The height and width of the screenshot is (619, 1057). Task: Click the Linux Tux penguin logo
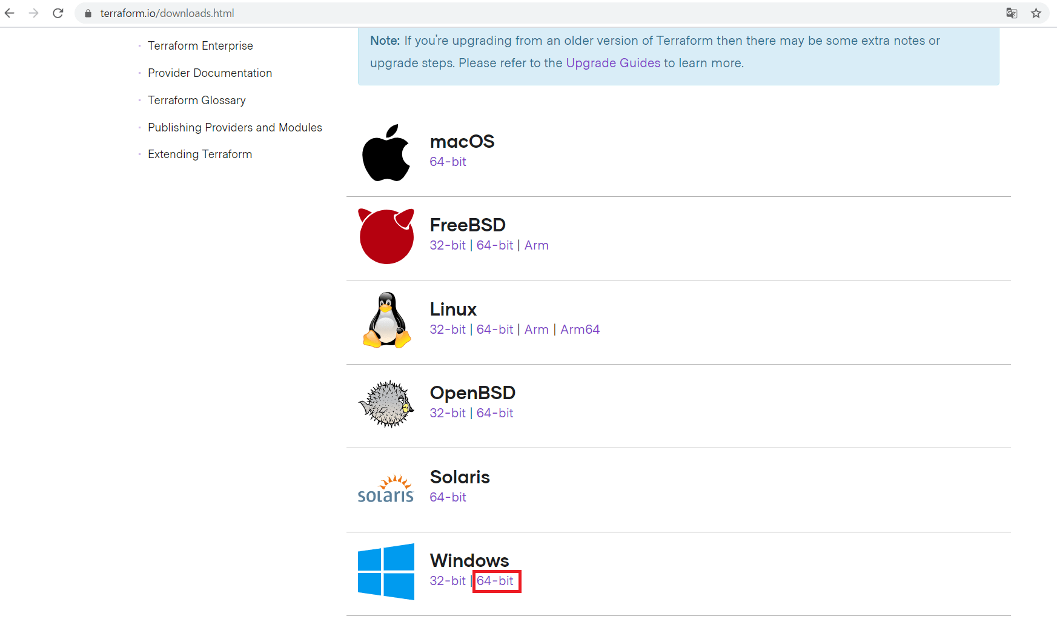coord(386,320)
